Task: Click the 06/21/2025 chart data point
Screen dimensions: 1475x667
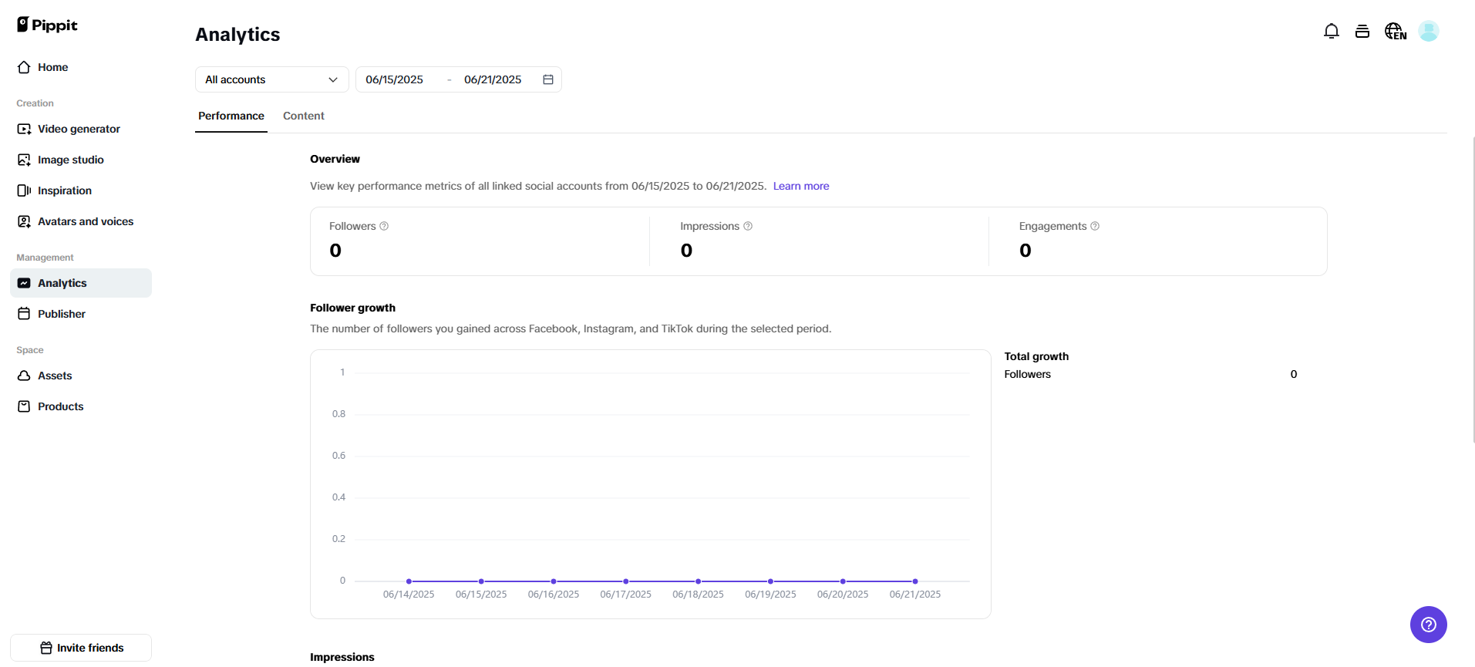Action: coord(915,581)
